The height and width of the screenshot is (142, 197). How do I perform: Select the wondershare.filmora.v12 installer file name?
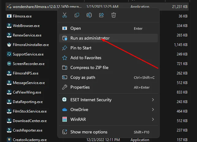47,7
